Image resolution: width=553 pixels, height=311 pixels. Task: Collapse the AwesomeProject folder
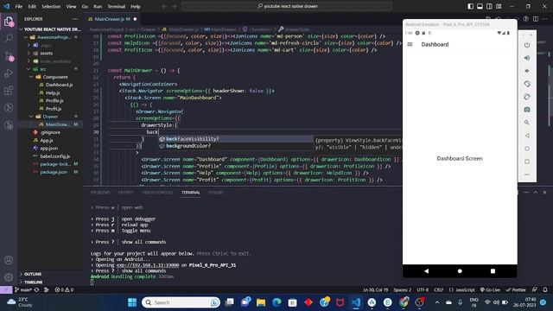50,37
